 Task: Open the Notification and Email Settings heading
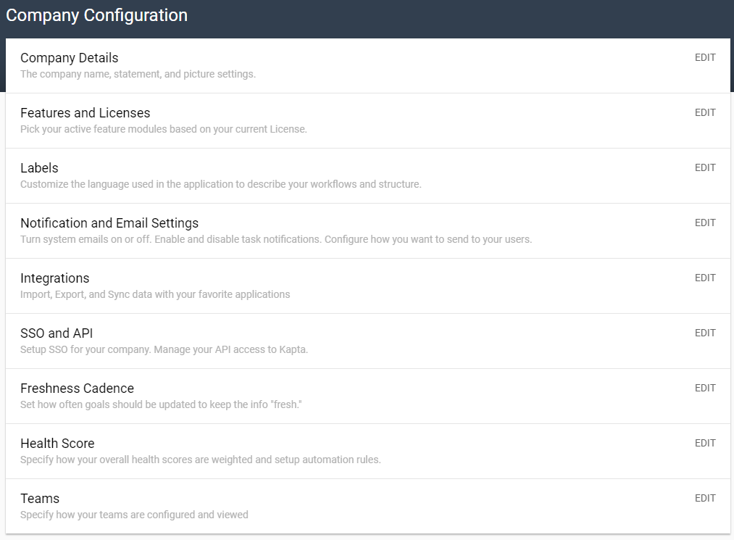[109, 223]
